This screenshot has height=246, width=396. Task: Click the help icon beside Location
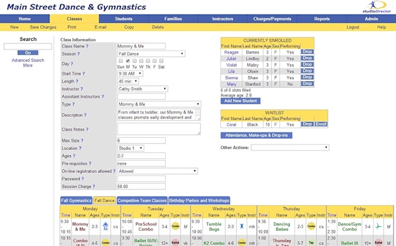click(x=80, y=148)
